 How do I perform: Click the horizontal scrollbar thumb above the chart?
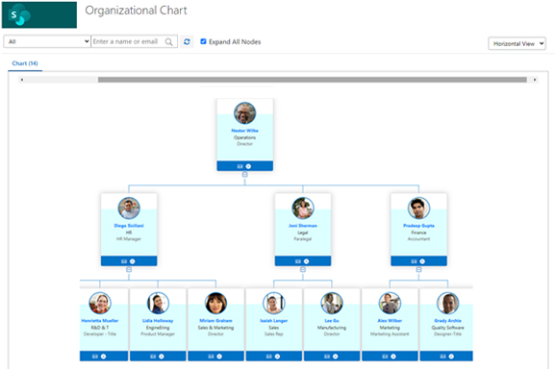[313, 80]
